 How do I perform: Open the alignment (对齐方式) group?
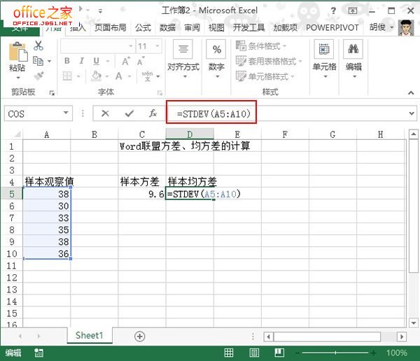point(183,59)
